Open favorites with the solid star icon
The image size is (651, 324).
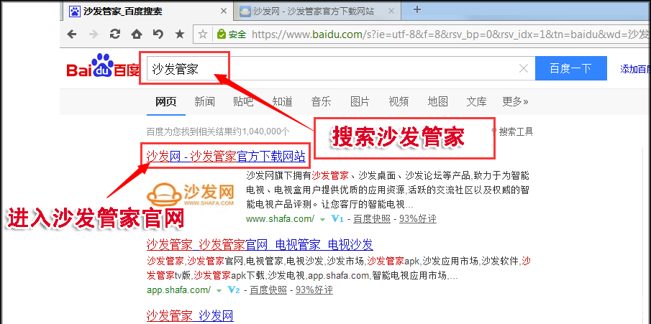pos(180,34)
